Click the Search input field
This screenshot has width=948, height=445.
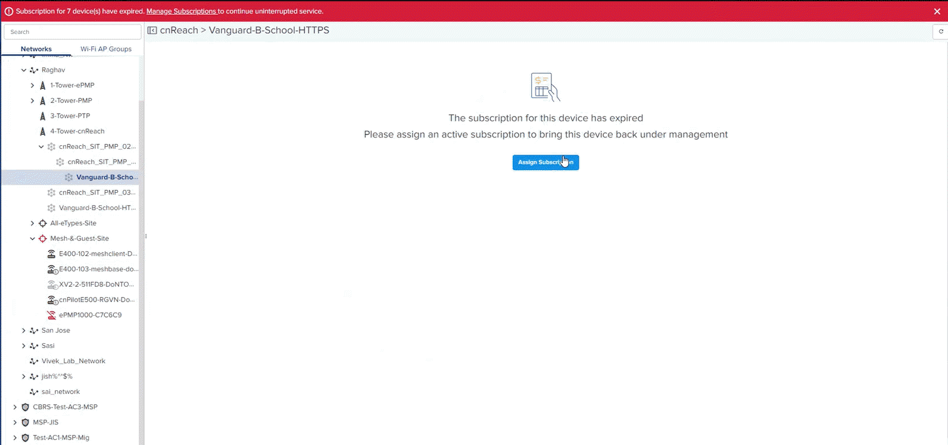pyautogui.click(x=73, y=32)
